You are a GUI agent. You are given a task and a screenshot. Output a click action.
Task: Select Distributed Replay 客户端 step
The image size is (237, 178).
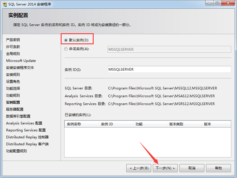[x=27, y=144]
